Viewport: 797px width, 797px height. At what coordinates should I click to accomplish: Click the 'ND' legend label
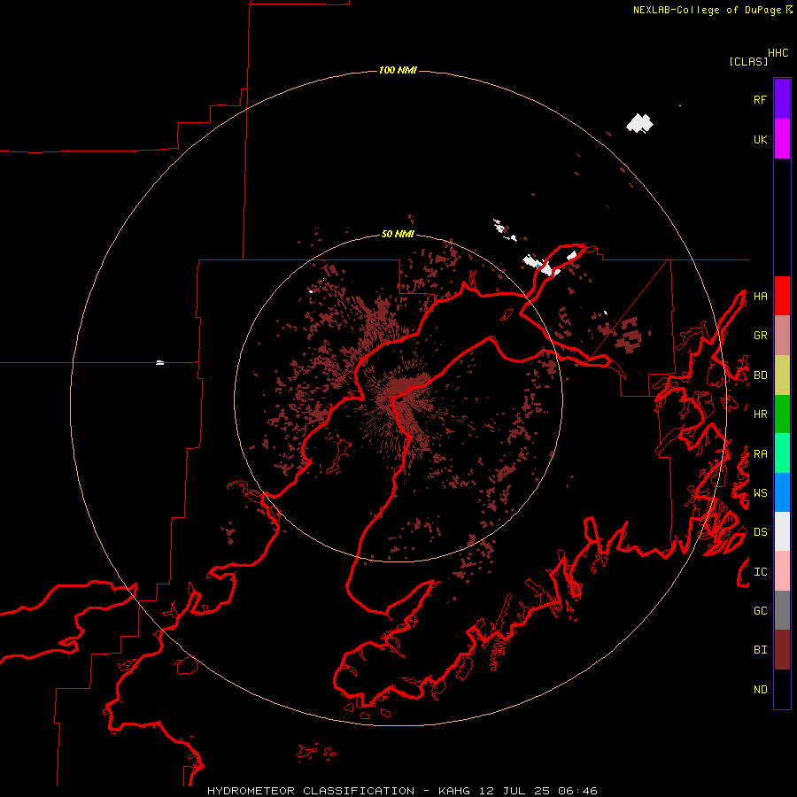coord(760,689)
